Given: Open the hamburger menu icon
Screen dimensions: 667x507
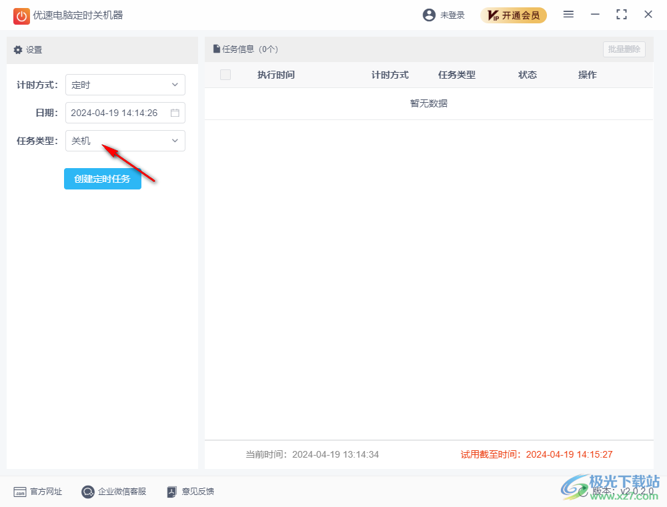Looking at the screenshot, I should (x=568, y=14).
